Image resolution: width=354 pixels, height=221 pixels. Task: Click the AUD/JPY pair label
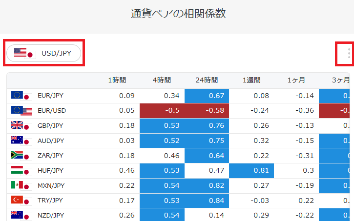point(51,141)
